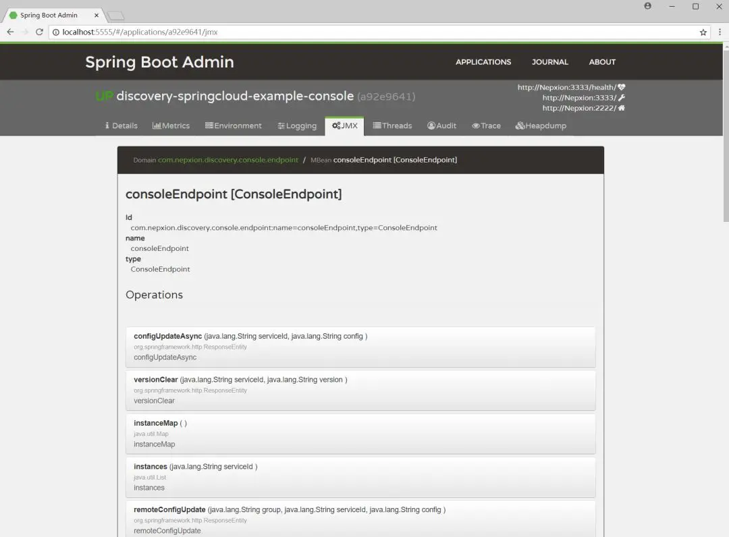
Task: Click the wrench icon beside Nepxion:3333
Action: (x=622, y=98)
